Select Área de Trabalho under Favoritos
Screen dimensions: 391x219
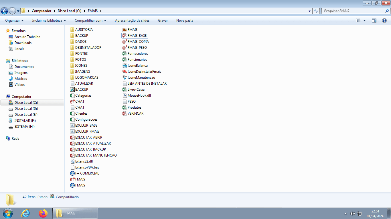(x=27, y=37)
